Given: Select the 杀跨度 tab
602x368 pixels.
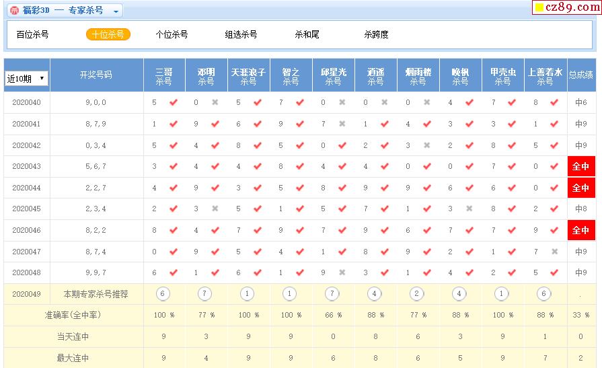Looking at the screenshot, I should (376, 34).
